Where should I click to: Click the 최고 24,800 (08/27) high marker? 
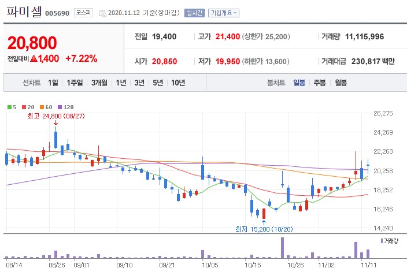tap(56, 116)
